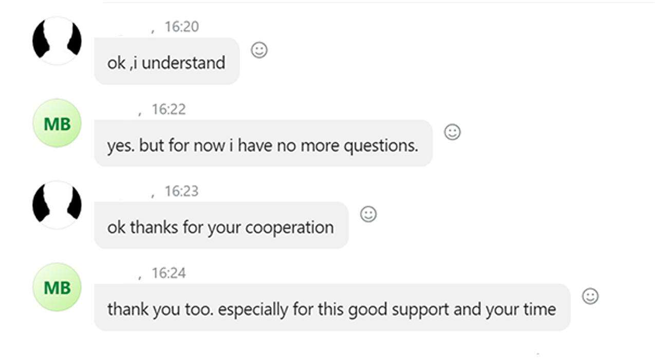Add reaction to "thanks for your cooperation" message

click(368, 214)
